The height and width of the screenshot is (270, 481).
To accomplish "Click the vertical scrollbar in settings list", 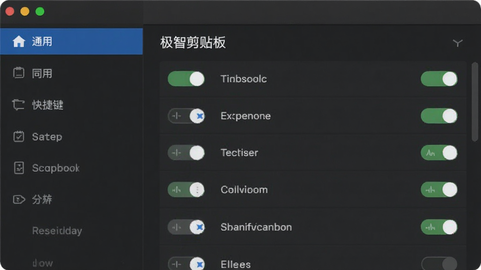I will [474, 102].
